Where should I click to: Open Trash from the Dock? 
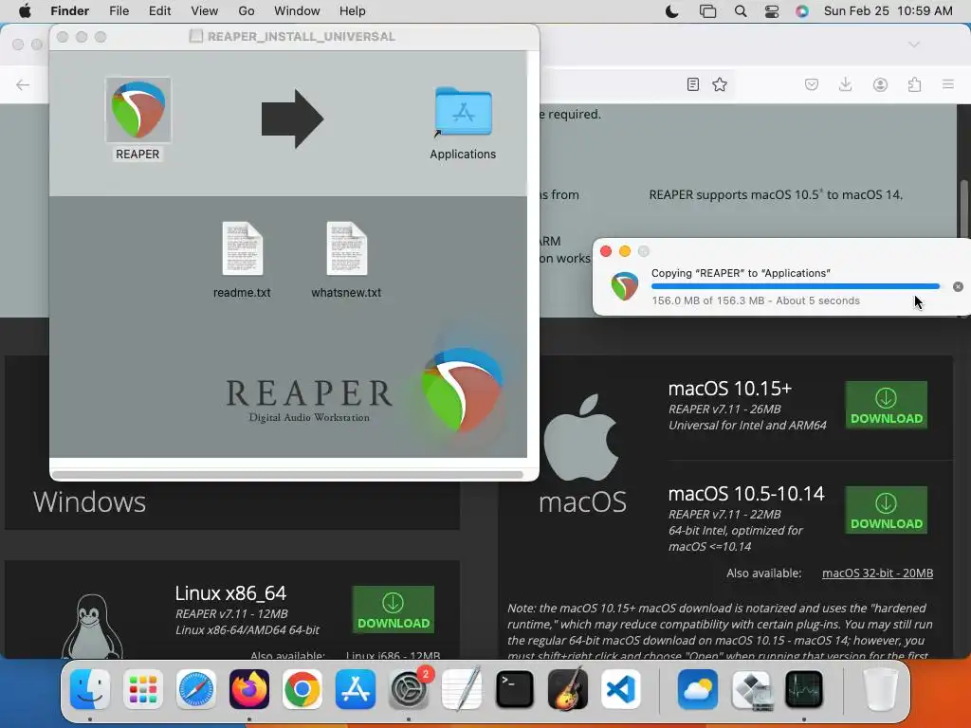point(881,689)
